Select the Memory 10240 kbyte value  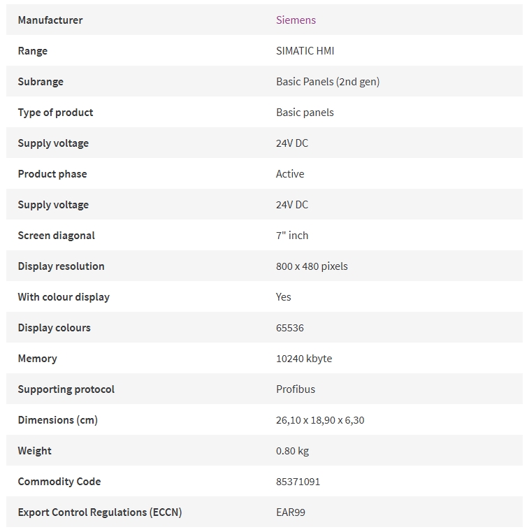coord(304,359)
